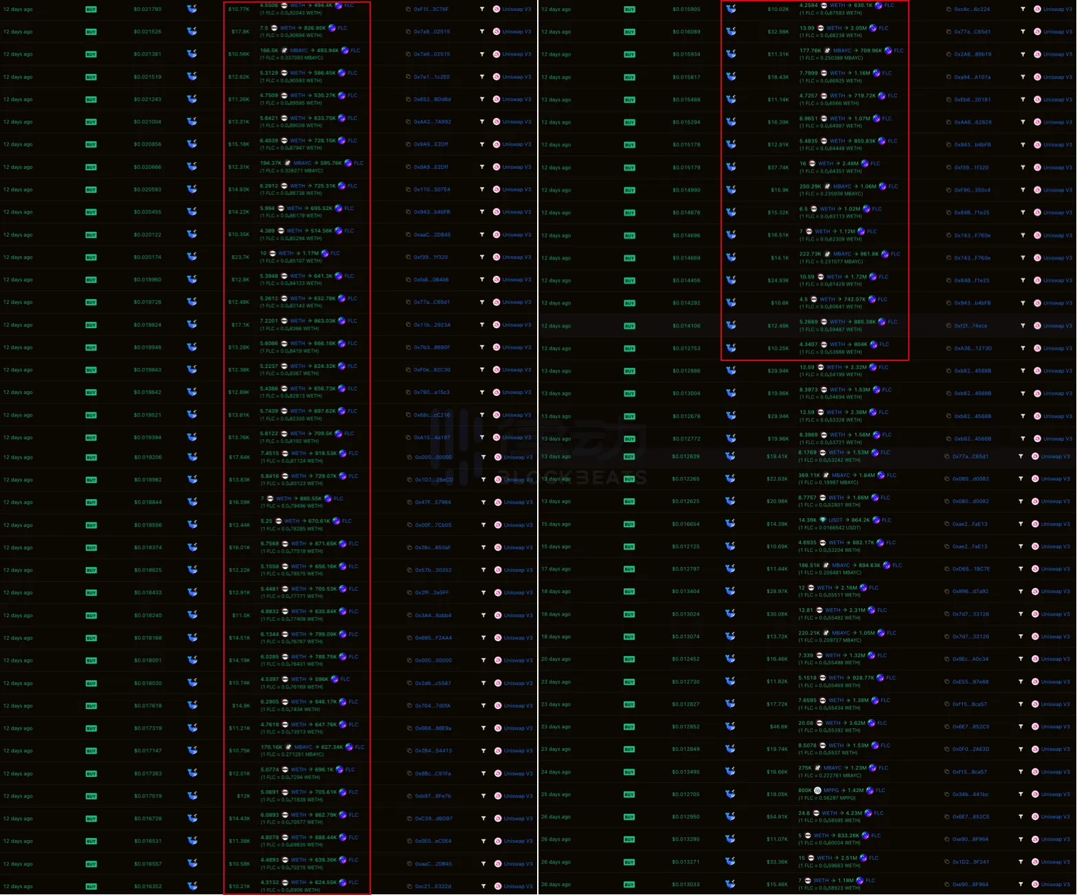Image resolution: width=1077 pixels, height=895 pixels.
Task: Click the USDT token icon in the 14.39K USDT swap
Action: tap(822, 520)
